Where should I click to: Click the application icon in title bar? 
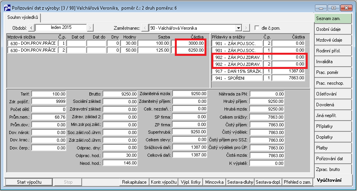pos(7,8)
